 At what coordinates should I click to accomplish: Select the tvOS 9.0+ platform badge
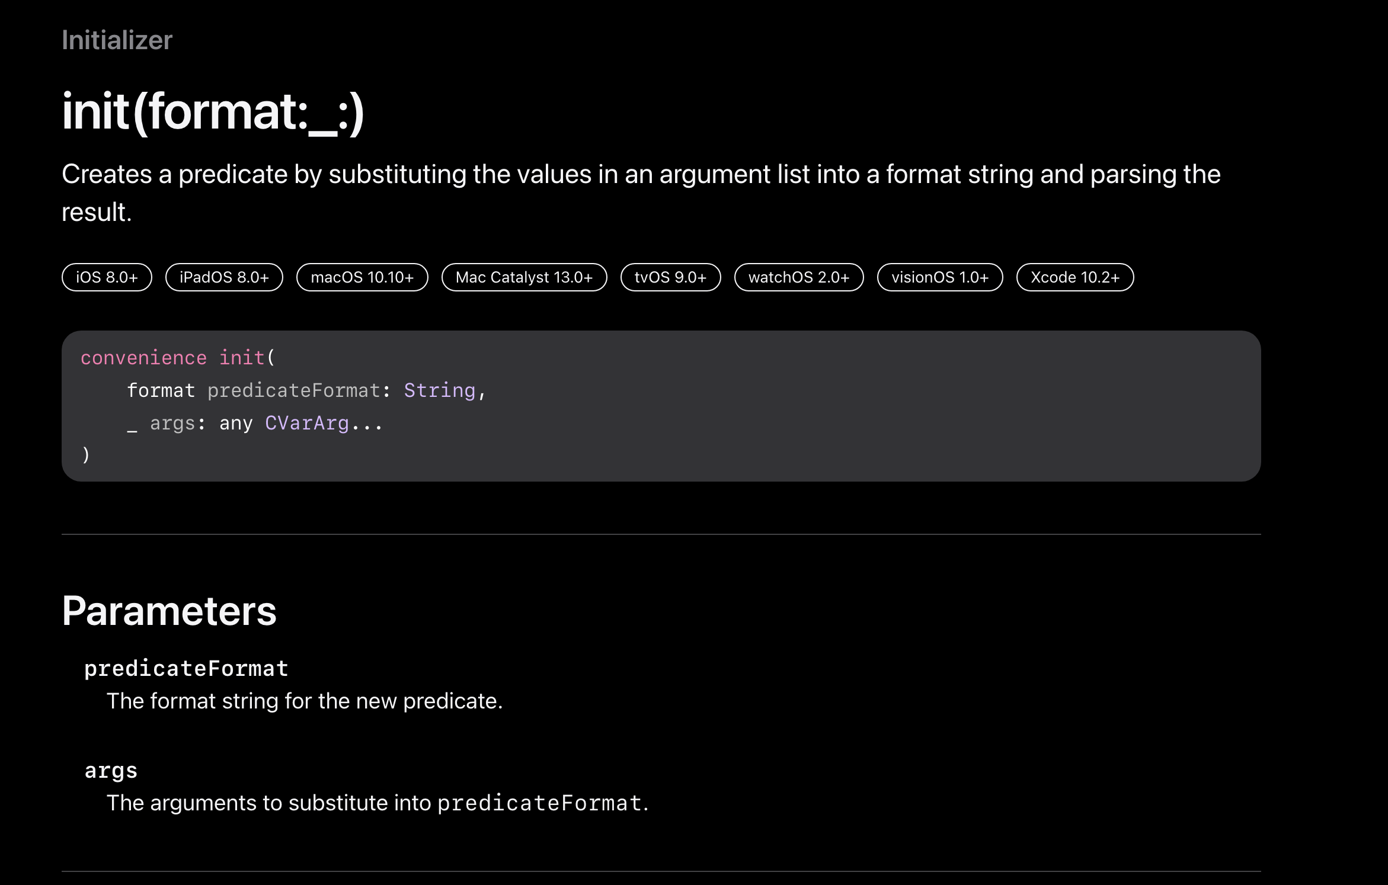tap(670, 277)
